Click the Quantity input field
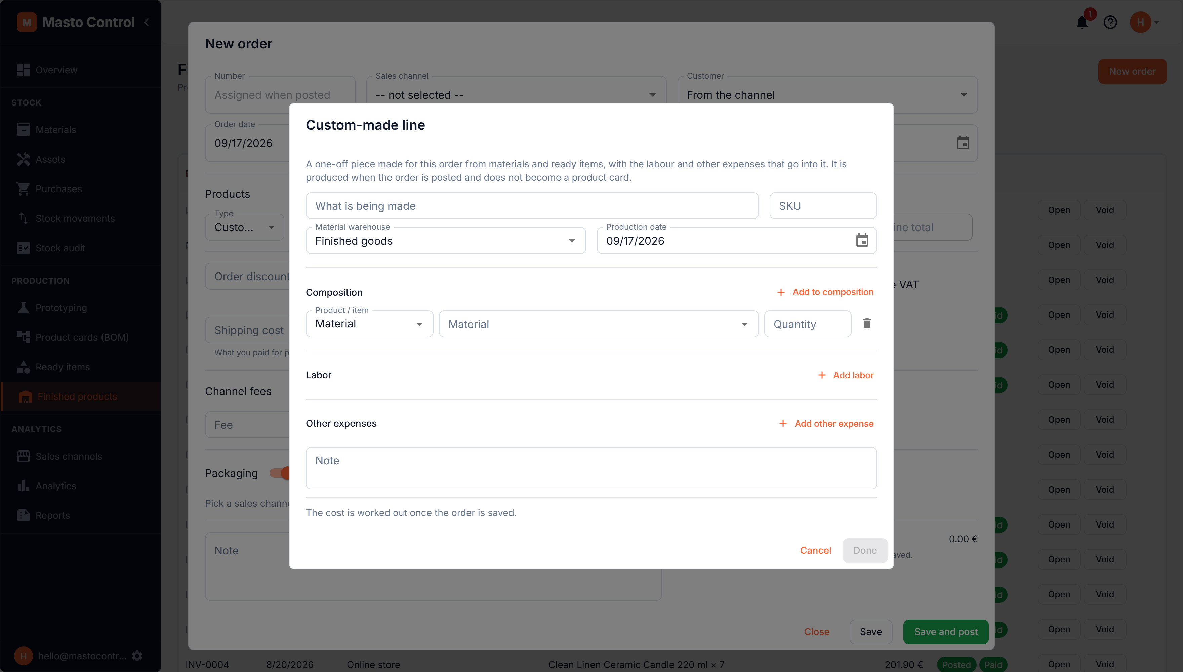The image size is (1183, 672). tap(808, 324)
